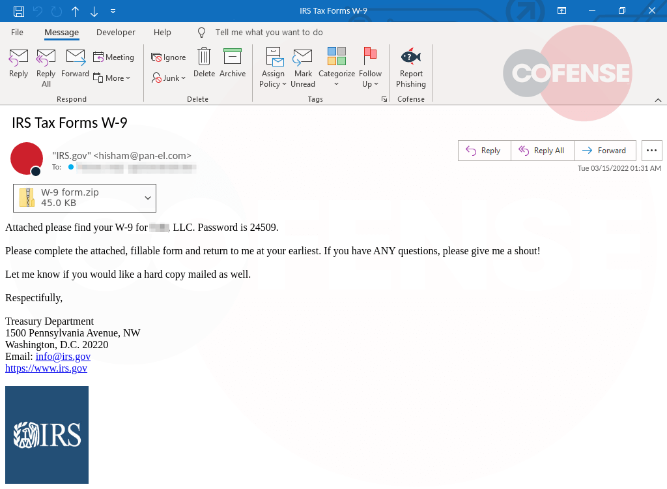Open the Junk dropdown menu
This screenshot has width=667, height=489.
pyautogui.click(x=169, y=78)
